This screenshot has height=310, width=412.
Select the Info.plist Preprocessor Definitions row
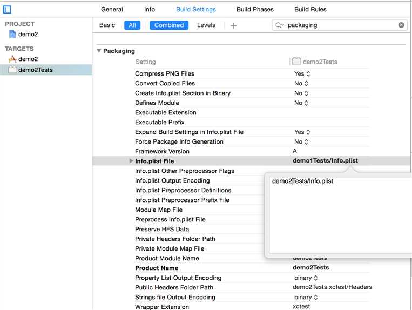(200, 191)
